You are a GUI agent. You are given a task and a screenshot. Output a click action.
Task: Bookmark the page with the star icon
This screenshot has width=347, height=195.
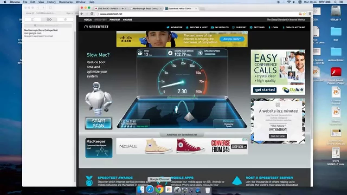(304, 14)
